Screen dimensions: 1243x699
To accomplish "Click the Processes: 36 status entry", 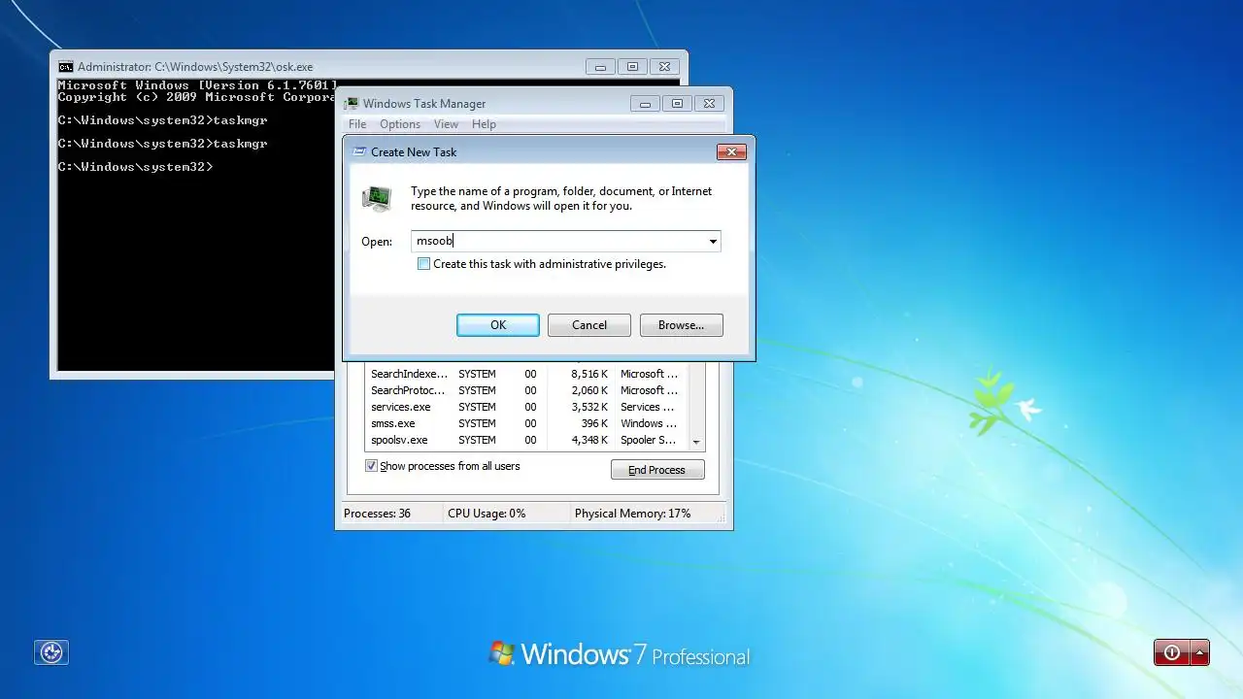I will (x=377, y=514).
